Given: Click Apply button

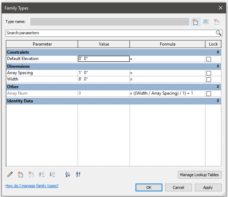Looking at the screenshot, I should 208,187.
